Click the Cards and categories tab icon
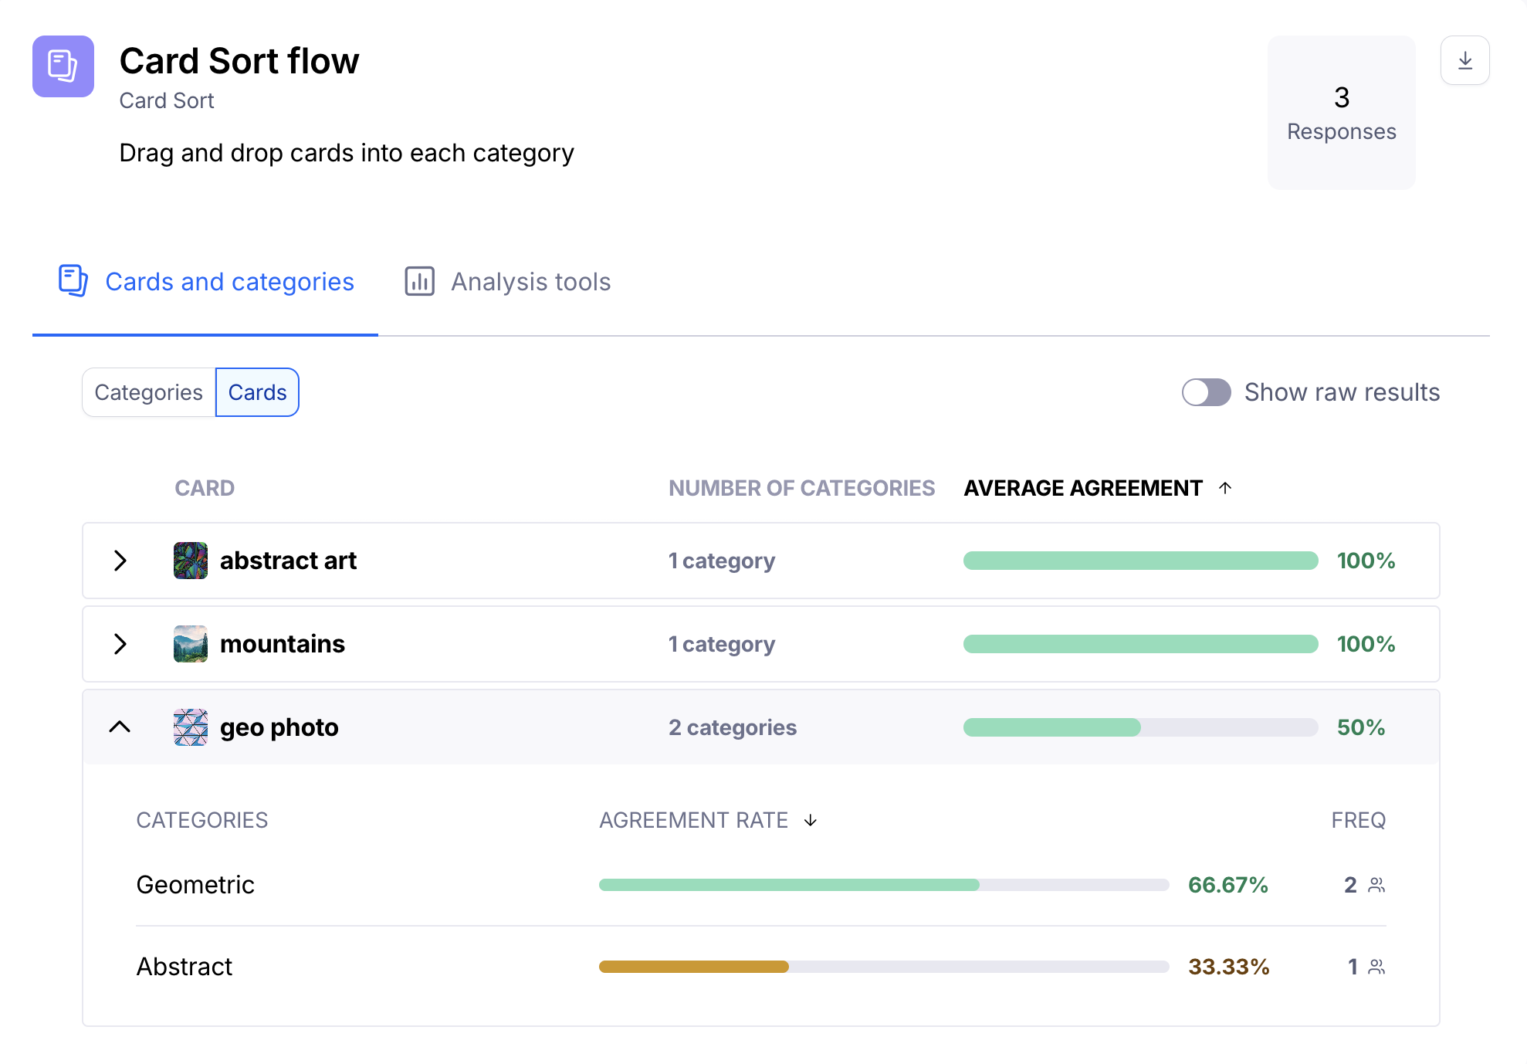The image size is (1527, 1064). click(x=73, y=281)
